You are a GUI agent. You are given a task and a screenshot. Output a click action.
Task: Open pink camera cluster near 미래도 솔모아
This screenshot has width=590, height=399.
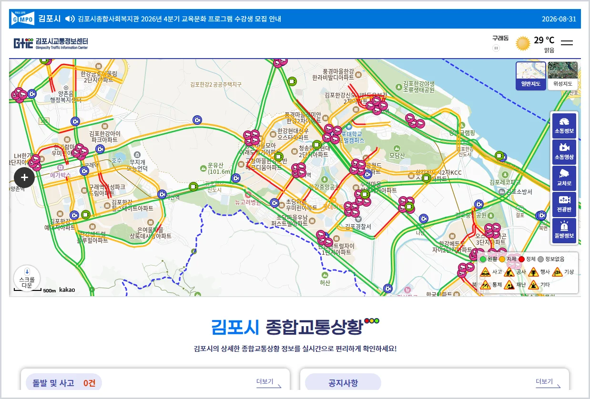[x=251, y=138]
